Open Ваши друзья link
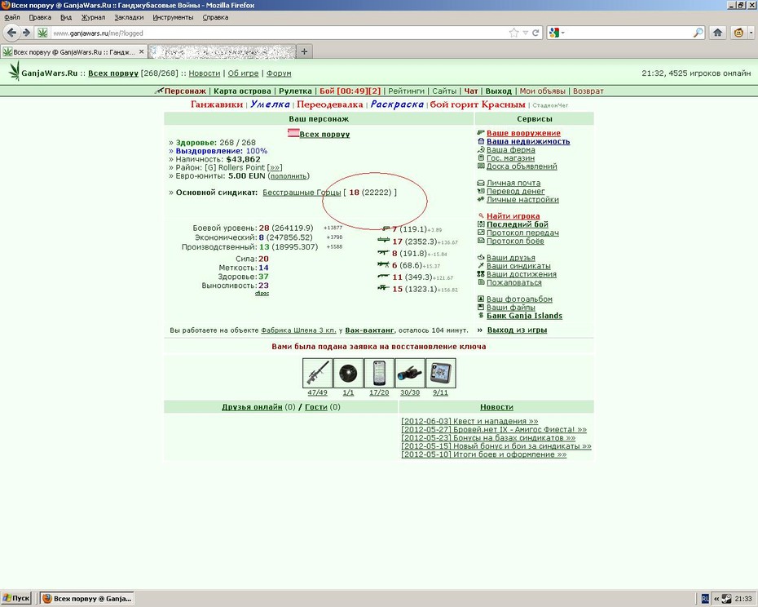Image resolution: width=758 pixels, height=607 pixels. coord(510,258)
